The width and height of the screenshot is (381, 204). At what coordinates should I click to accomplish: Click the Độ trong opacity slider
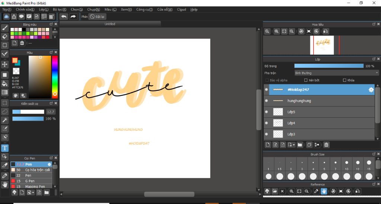[329, 66]
